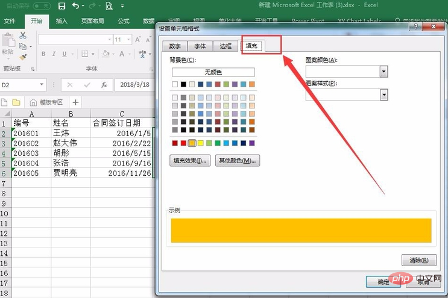Switch to the 公式 ribbon tab
This screenshot has width=448, height=298.
point(124,21)
